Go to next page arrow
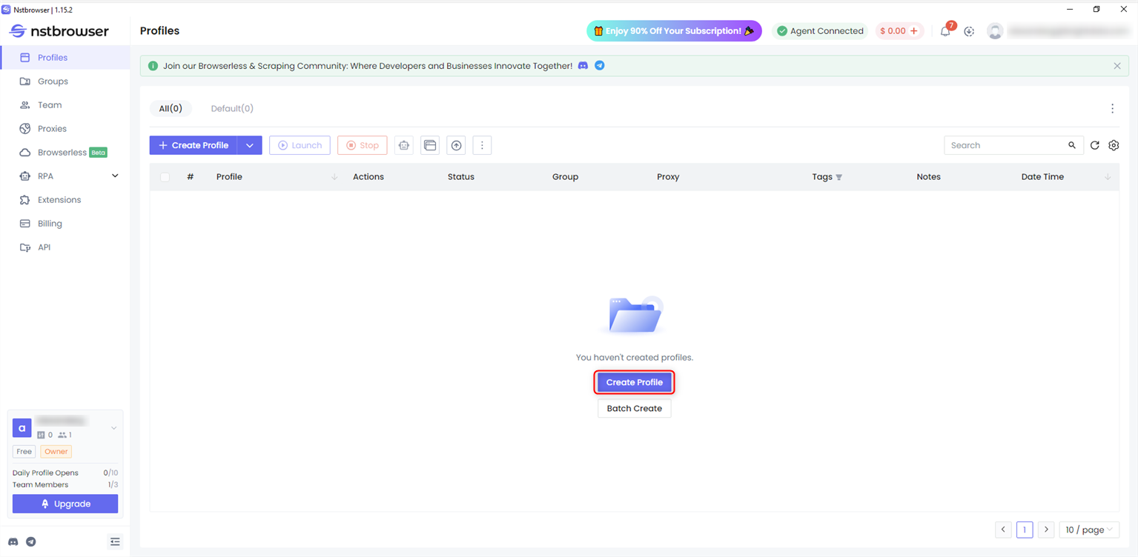The image size is (1138, 557). pos(1046,530)
